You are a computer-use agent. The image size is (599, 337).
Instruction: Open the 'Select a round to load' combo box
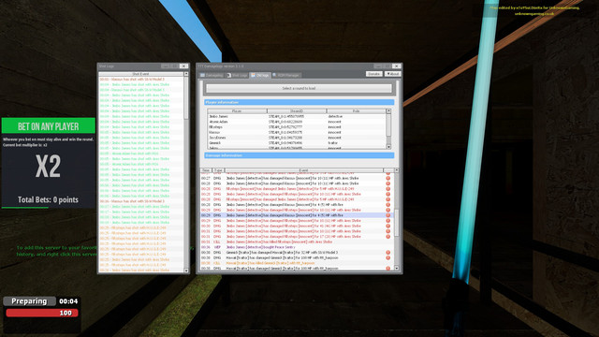[x=299, y=88]
